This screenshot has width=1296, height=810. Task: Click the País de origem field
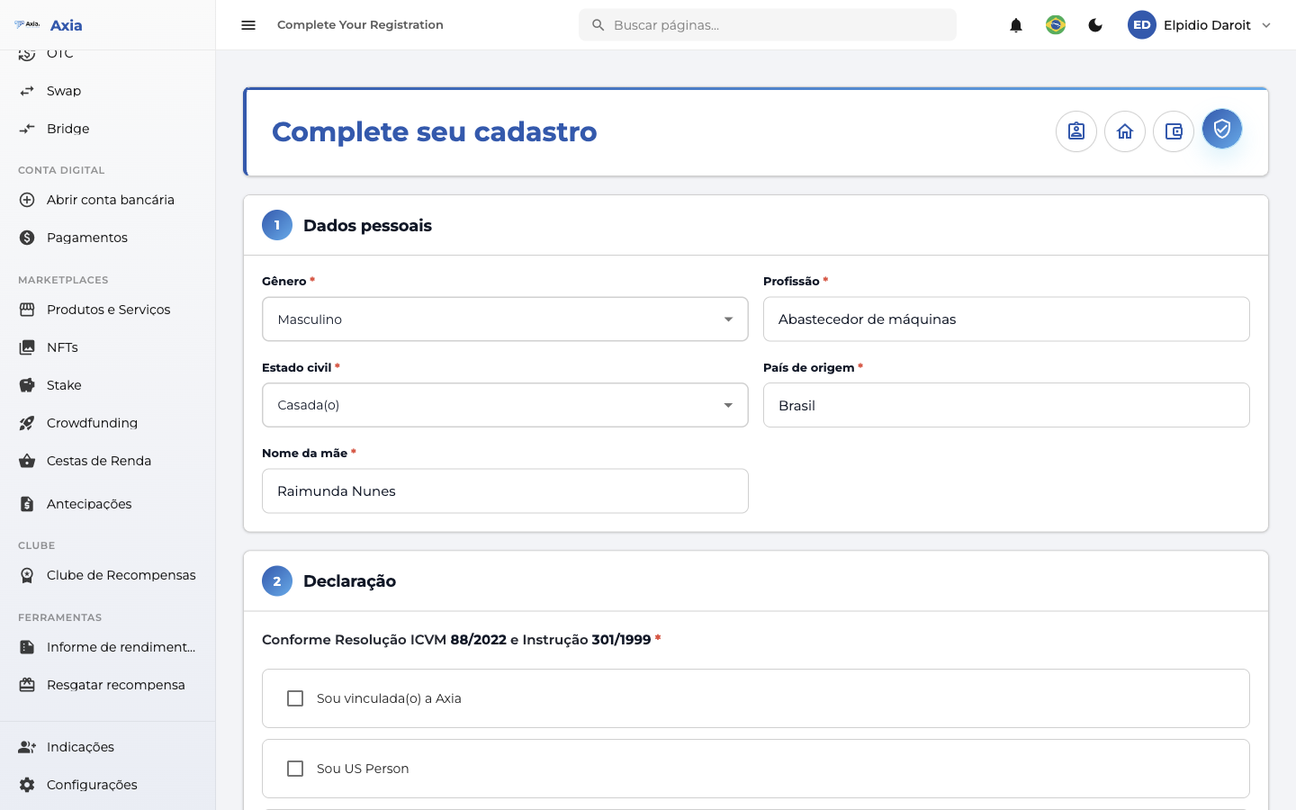click(1006, 405)
